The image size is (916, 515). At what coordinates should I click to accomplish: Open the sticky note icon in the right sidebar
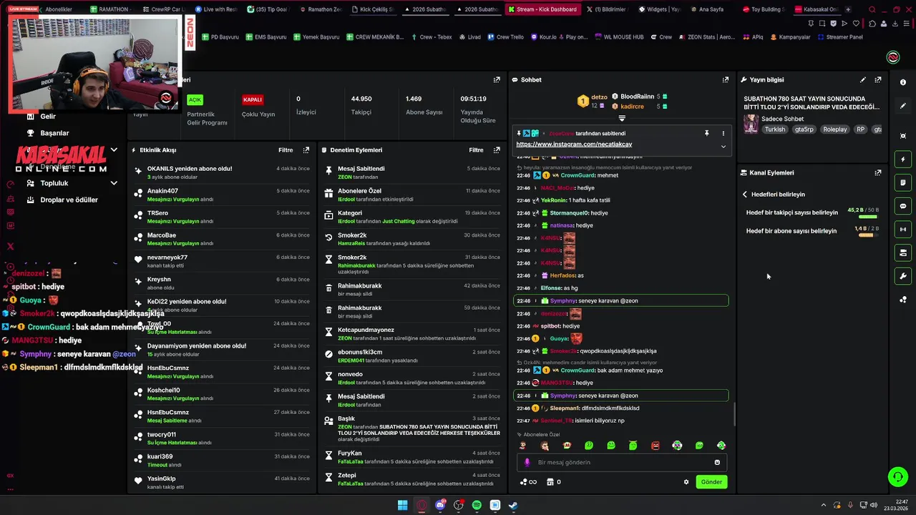[903, 183]
